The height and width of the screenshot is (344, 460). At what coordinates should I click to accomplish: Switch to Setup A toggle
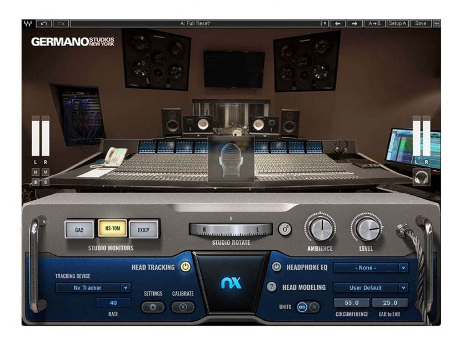[398, 23]
